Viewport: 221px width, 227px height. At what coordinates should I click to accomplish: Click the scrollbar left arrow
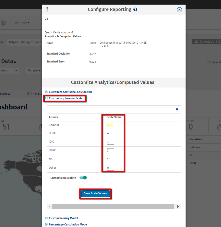(x=49, y=206)
